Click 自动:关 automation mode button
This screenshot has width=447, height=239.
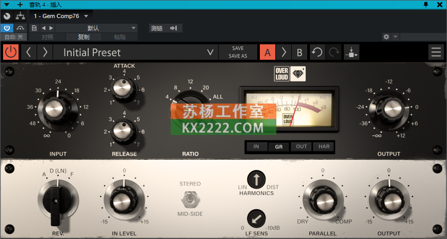tap(13, 37)
